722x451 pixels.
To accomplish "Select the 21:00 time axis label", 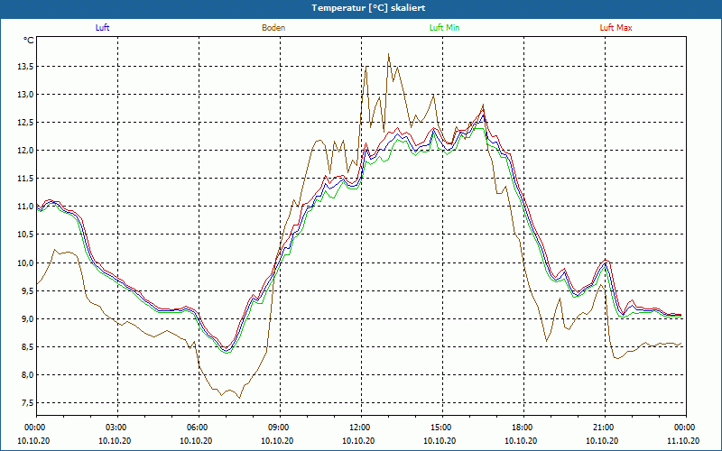I will [604, 428].
